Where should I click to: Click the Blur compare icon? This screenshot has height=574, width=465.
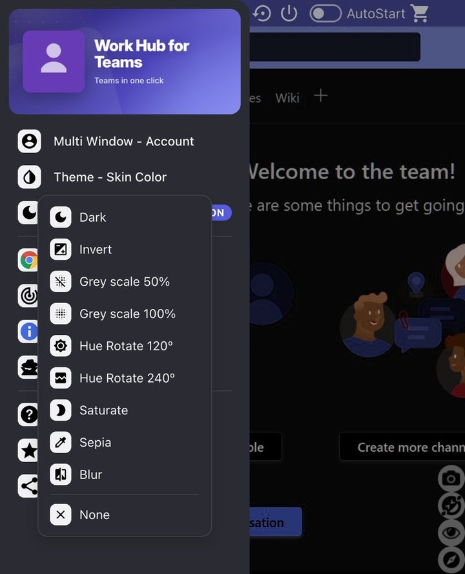[x=61, y=474]
